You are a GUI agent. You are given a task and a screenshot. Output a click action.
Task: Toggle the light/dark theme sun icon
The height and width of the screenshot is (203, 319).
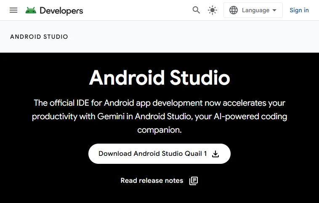pyautogui.click(x=213, y=10)
